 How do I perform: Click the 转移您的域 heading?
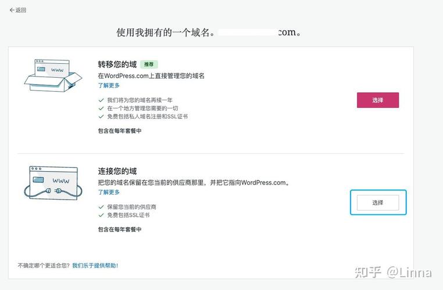[117, 64]
